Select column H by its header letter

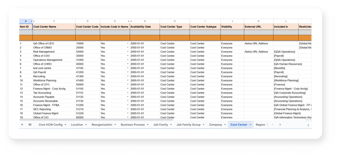click(x=174, y=21)
